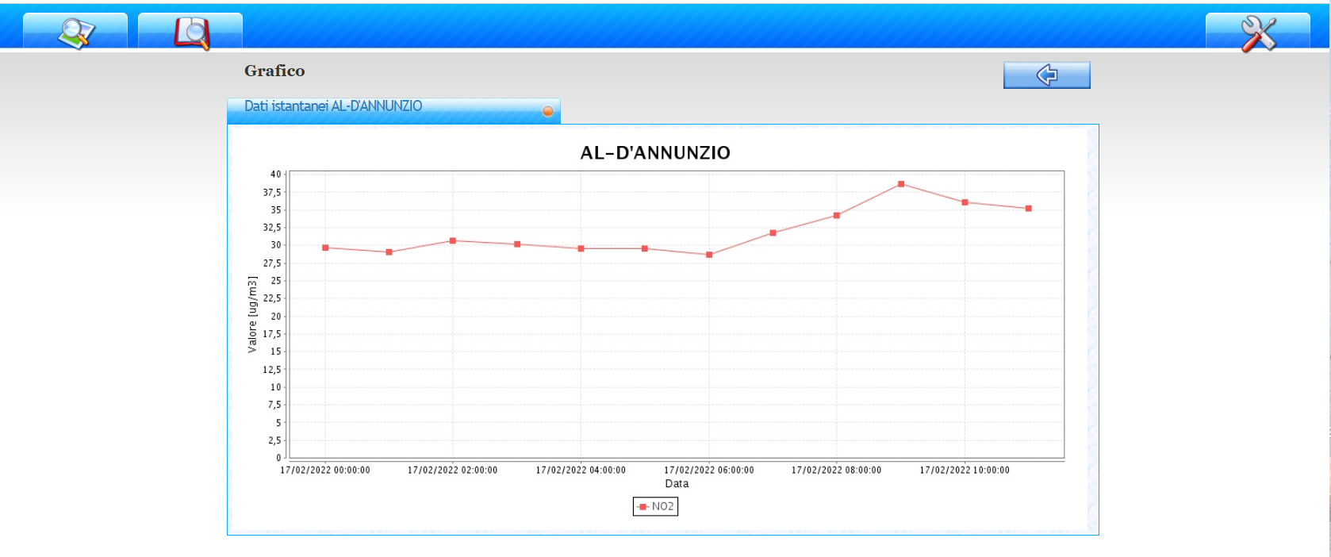
Task: Click axis label 17/02/2022 02:00:00
Action: (453, 471)
